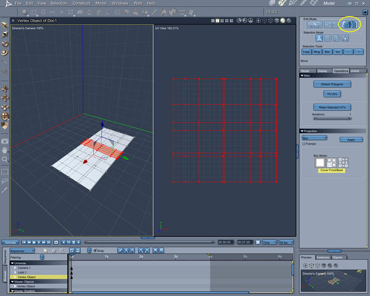The image size is (370, 296).
Task: Collapse the Misc section
Action: [302, 75]
